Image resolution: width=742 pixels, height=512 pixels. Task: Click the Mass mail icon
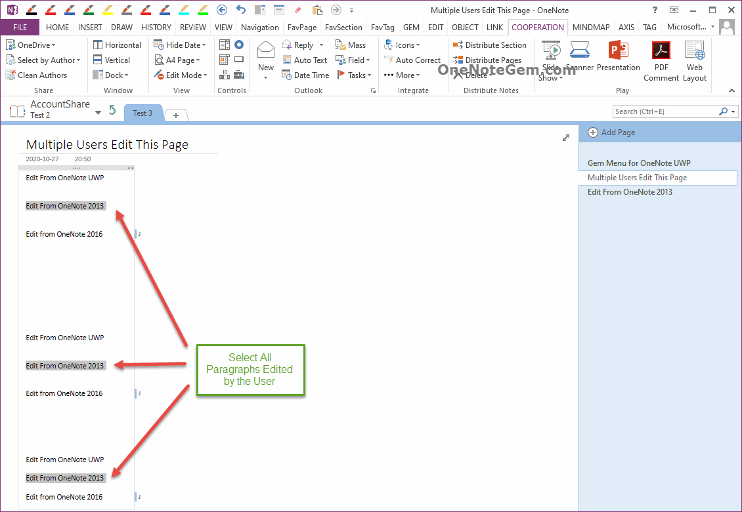pos(341,45)
